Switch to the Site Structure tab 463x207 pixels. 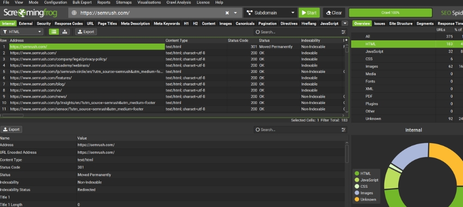[401, 23]
